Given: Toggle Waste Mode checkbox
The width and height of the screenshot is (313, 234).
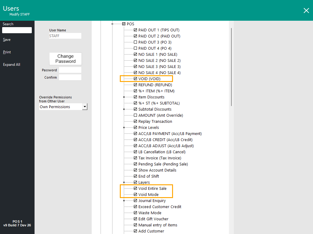Looking at the screenshot, I should click(x=135, y=213).
